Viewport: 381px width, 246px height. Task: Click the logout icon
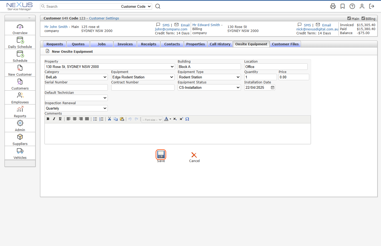click(x=372, y=6)
